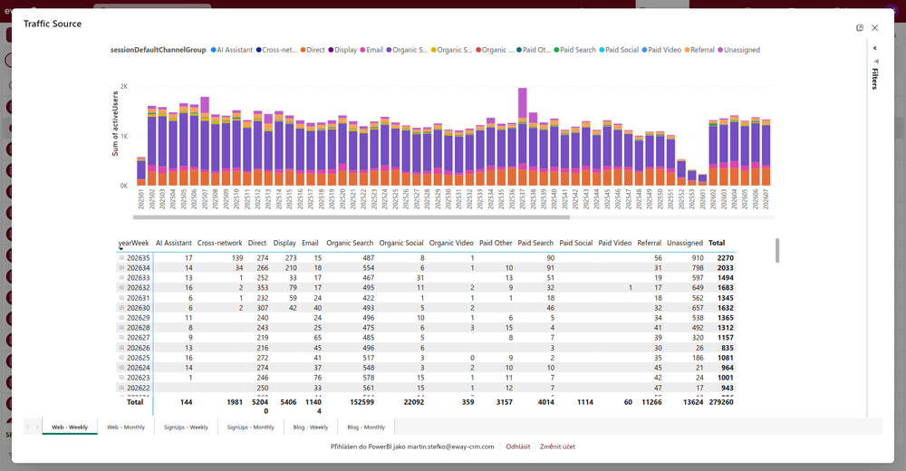Expand row 202626 in the table

121,347
